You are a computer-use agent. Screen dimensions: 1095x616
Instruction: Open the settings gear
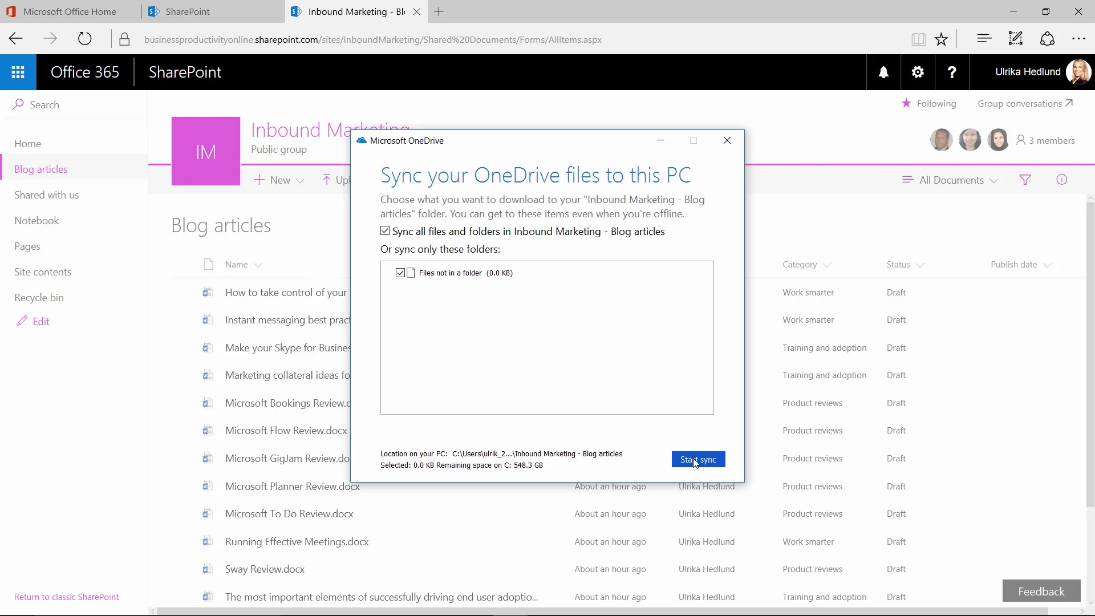(918, 72)
